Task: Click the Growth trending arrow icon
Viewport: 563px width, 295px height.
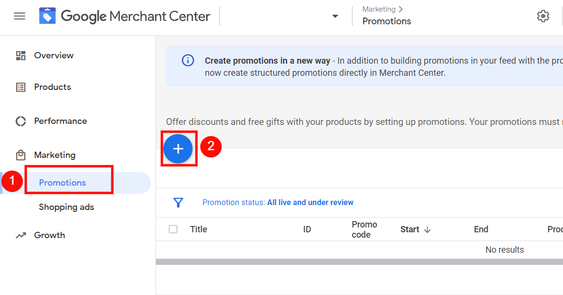Action: 21,235
